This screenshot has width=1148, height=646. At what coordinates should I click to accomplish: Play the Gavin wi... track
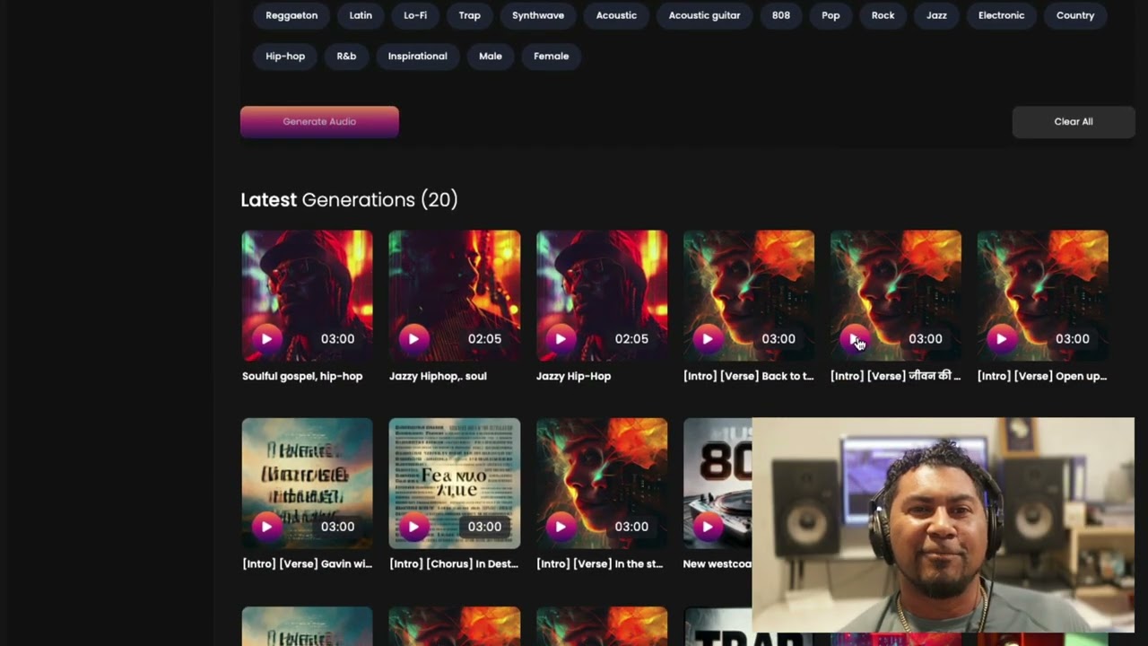point(266,527)
